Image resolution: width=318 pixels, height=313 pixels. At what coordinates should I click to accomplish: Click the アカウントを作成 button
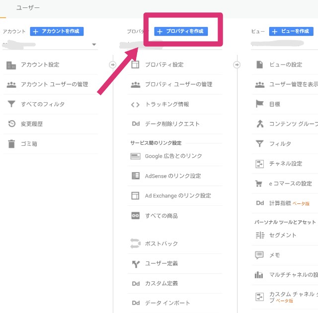[x=57, y=31]
